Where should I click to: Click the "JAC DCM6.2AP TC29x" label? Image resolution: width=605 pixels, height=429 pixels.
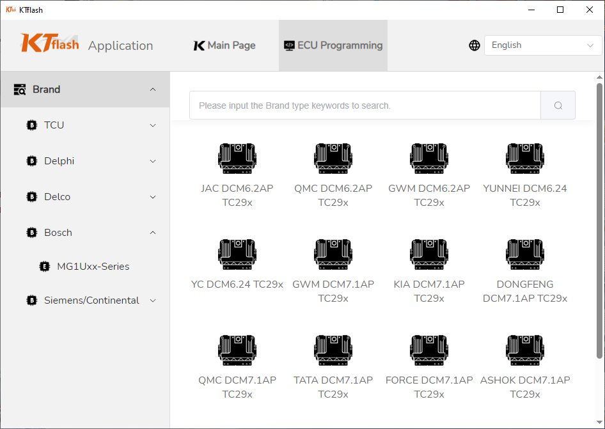237,195
